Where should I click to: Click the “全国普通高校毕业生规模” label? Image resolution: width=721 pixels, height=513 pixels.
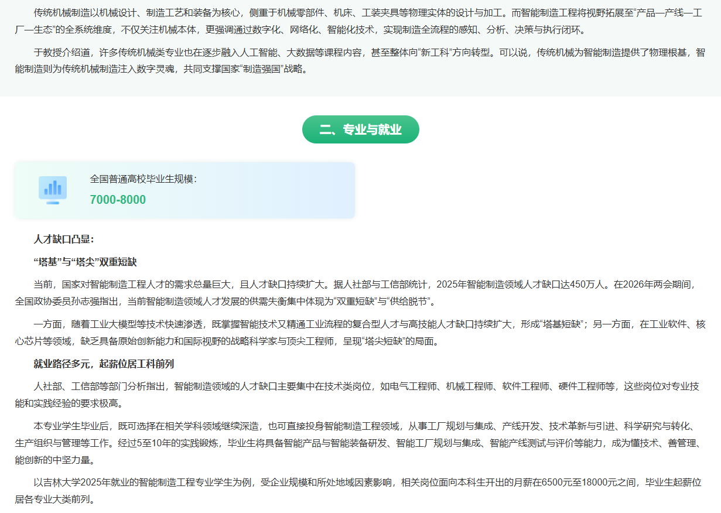coord(143,179)
